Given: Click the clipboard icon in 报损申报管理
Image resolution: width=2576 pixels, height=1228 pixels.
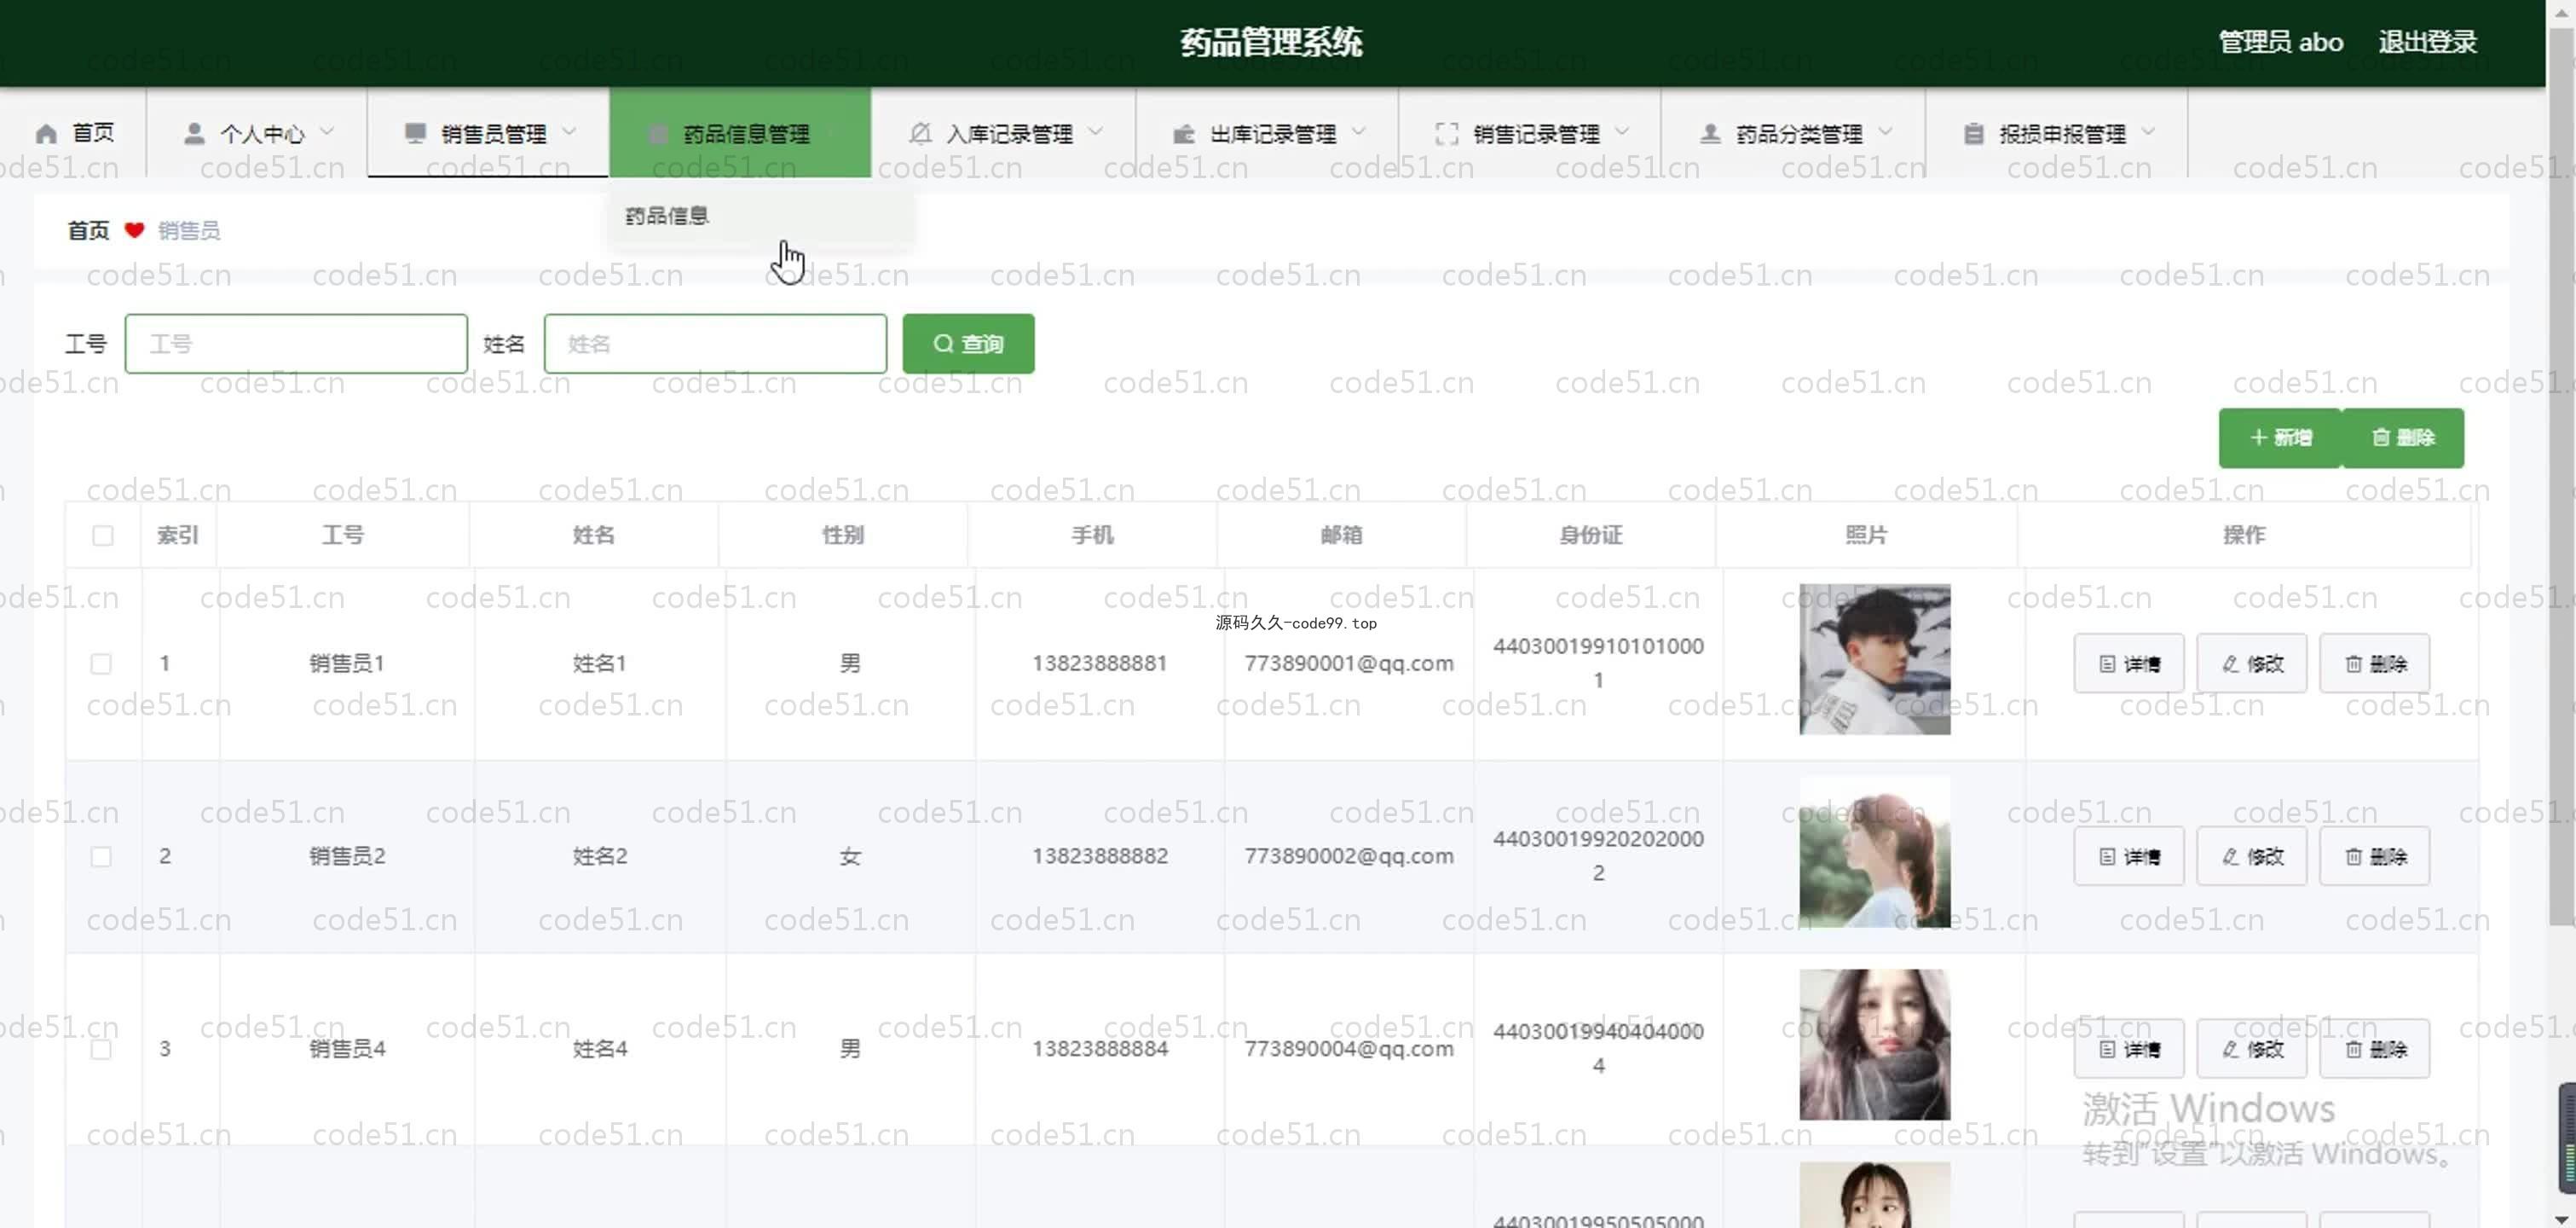Looking at the screenshot, I should pos(1973,133).
